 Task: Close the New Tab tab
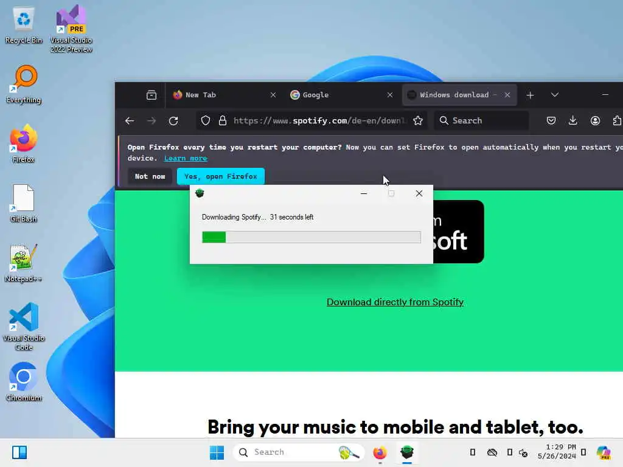pos(273,95)
